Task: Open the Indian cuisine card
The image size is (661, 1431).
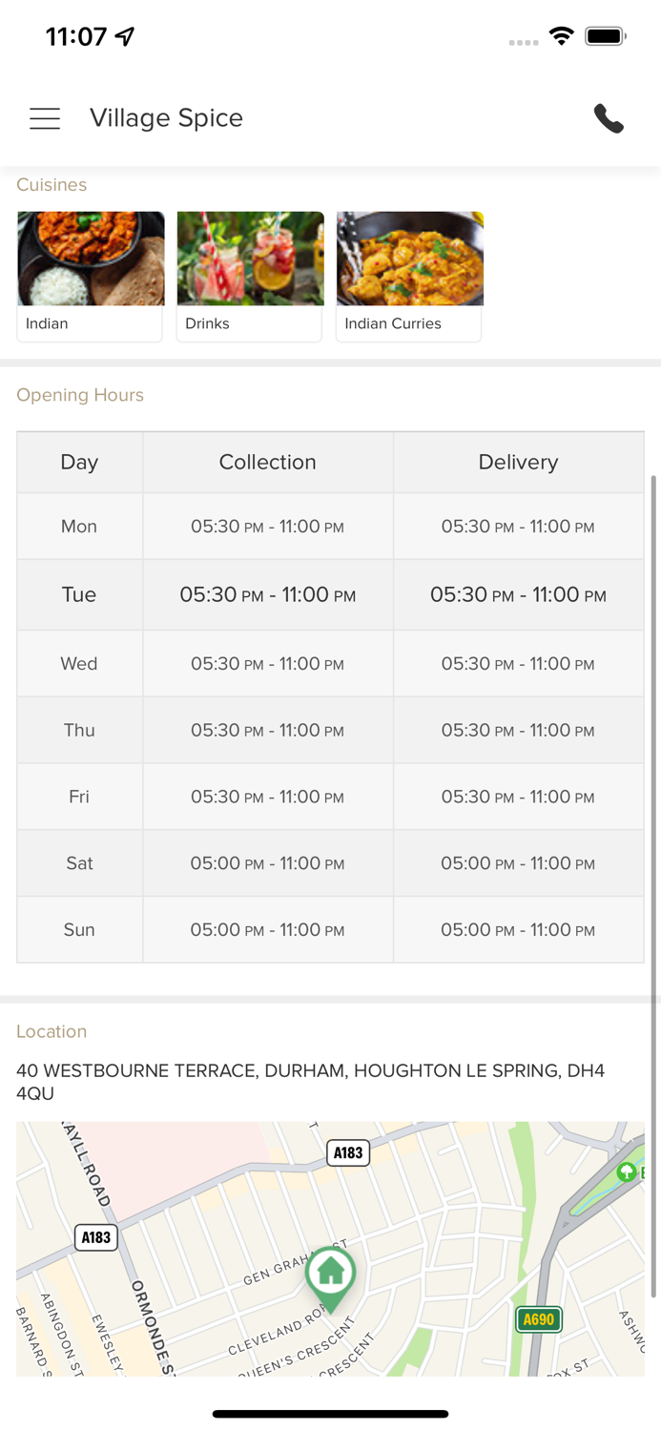Action: tap(90, 276)
